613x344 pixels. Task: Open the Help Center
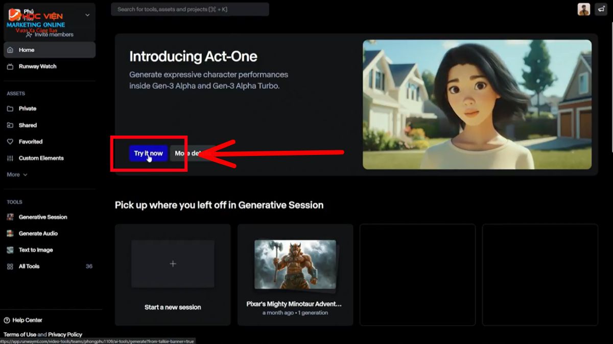click(23, 320)
